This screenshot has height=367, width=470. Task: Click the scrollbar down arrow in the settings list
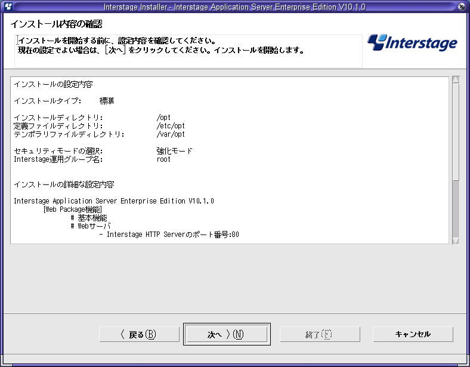point(456,240)
